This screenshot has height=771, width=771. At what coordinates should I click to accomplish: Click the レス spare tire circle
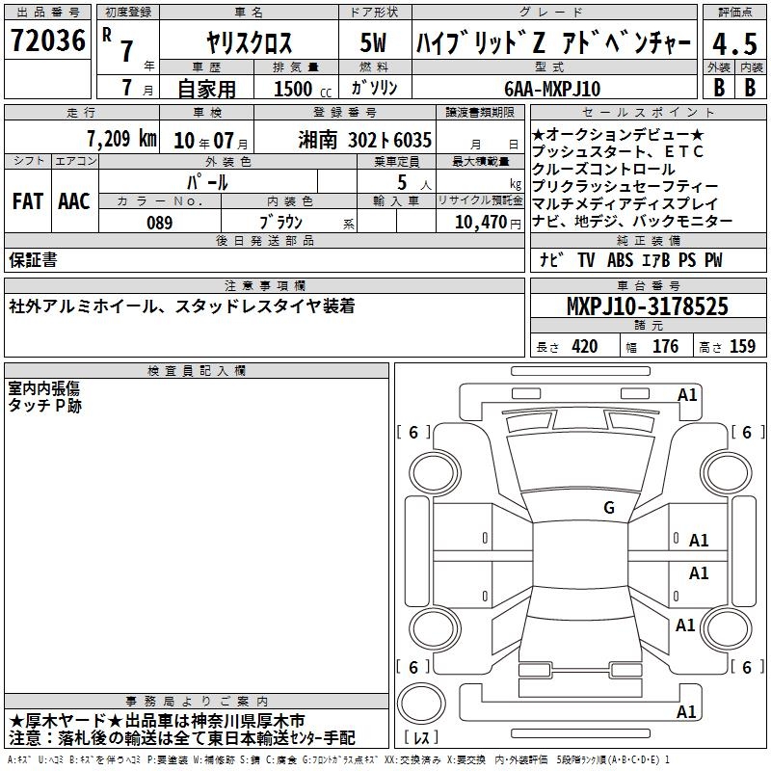[421, 704]
